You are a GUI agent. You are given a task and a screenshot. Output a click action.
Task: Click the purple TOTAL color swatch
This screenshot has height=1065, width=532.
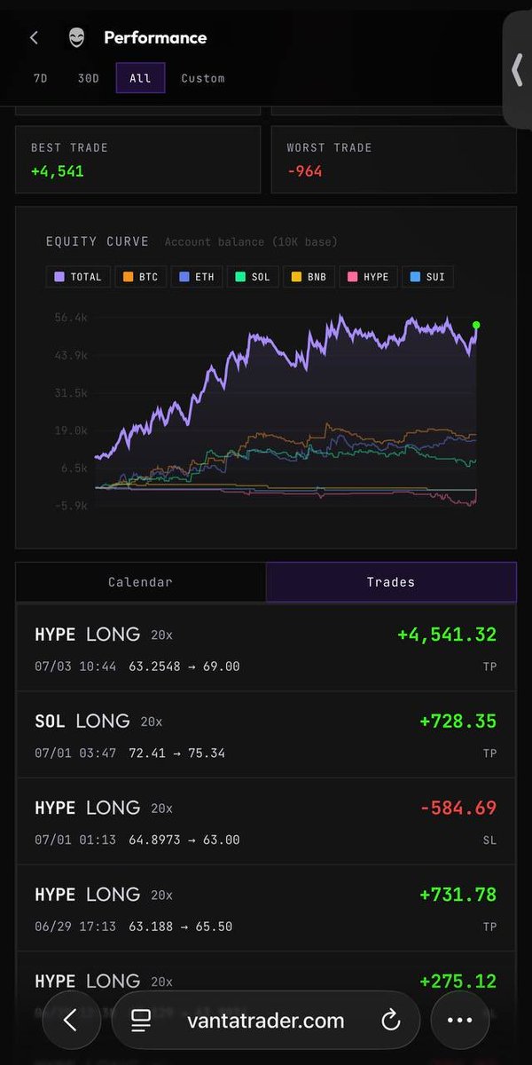[59, 277]
